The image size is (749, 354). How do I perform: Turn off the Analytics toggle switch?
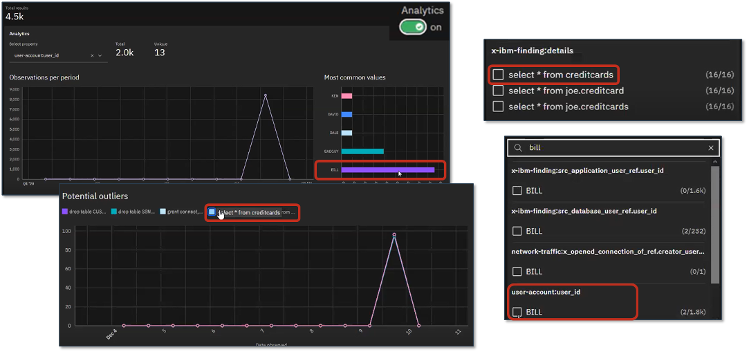click(414, 27)
